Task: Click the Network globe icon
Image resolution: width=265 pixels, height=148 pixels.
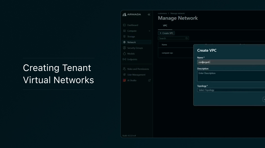Action: click(x=124, y=42)
